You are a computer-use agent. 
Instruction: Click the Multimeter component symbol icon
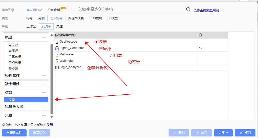tap(57, 55)
